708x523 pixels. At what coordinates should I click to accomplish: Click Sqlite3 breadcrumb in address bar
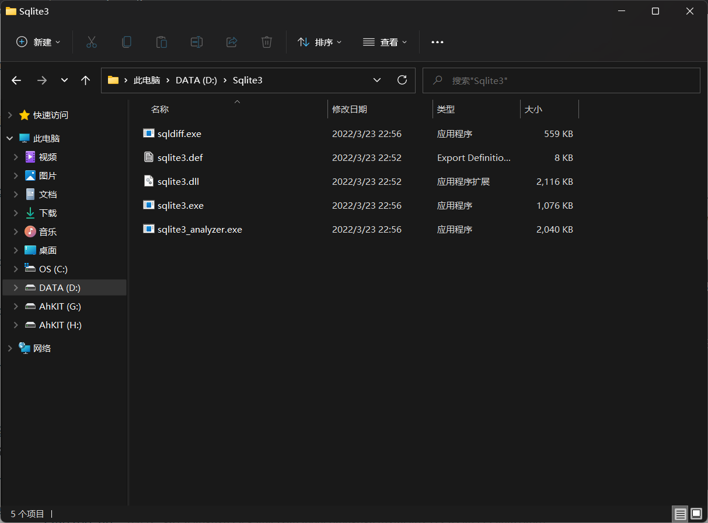coord(247,80)
